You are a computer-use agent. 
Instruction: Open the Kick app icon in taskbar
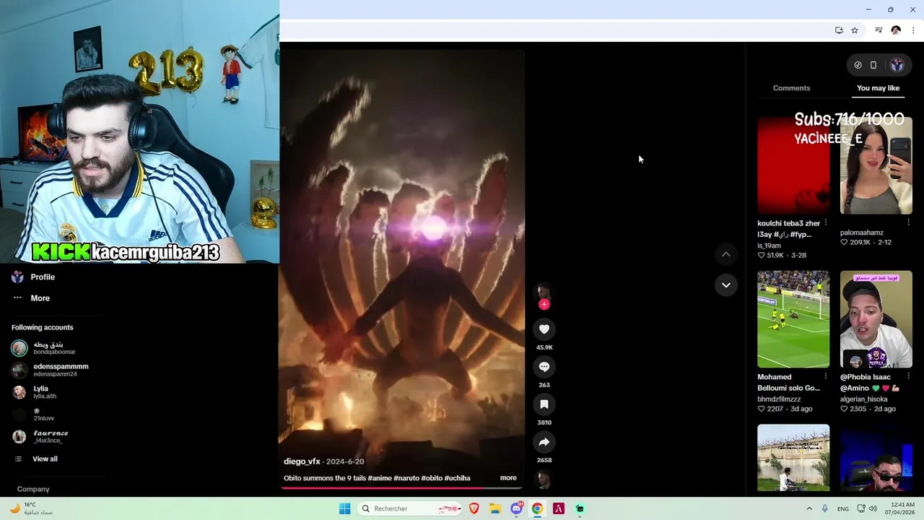(580, 508)
